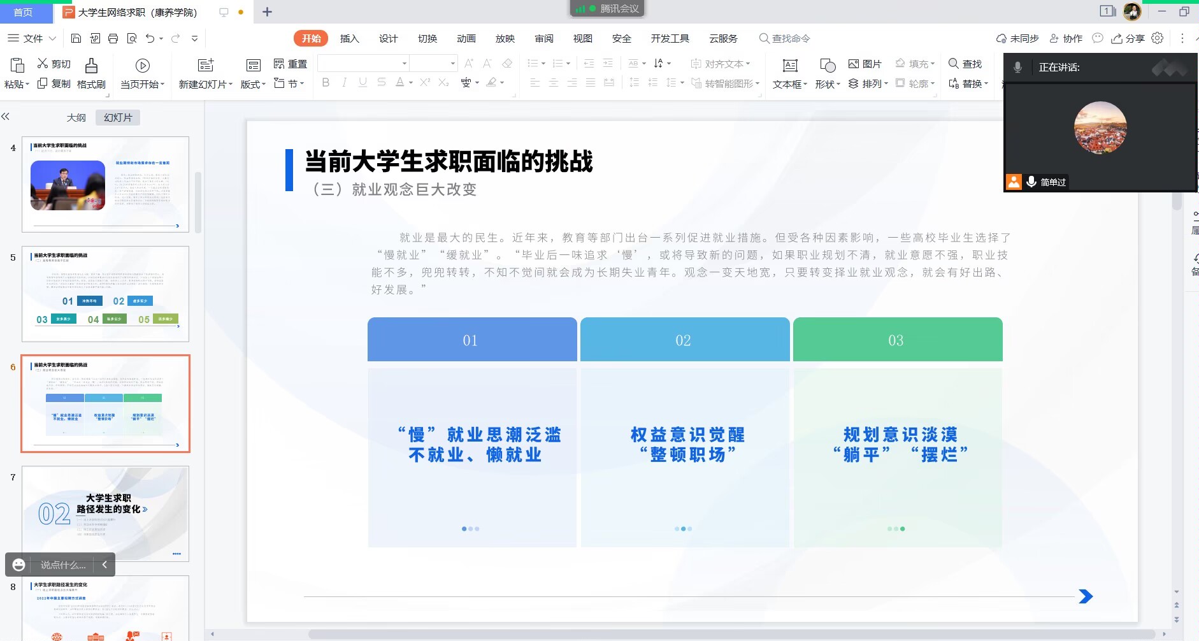Insert a text box (文本框)

(789, 66)
